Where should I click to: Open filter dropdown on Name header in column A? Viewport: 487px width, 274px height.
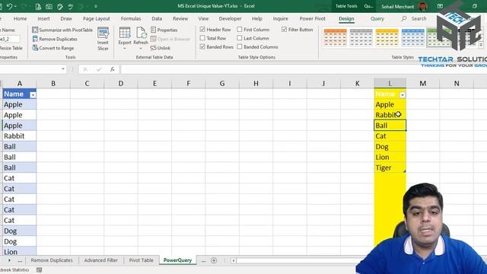33,94
